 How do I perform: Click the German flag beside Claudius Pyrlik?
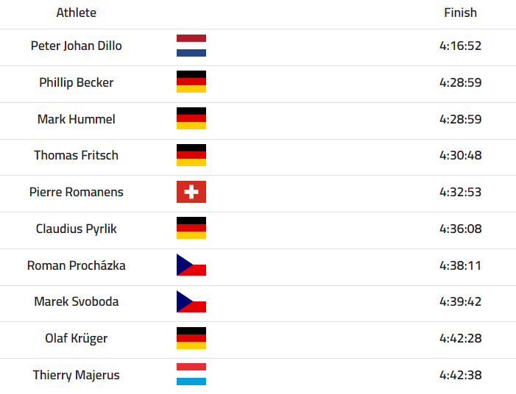(191, 228)
